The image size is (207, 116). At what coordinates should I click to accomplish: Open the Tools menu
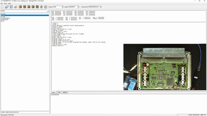[5, 4]
